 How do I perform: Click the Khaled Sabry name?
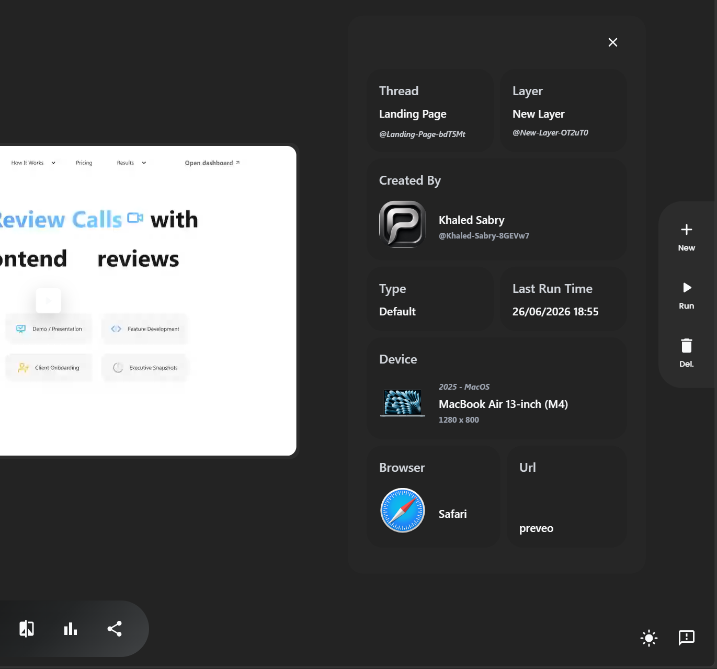click(x=471, y=220)
